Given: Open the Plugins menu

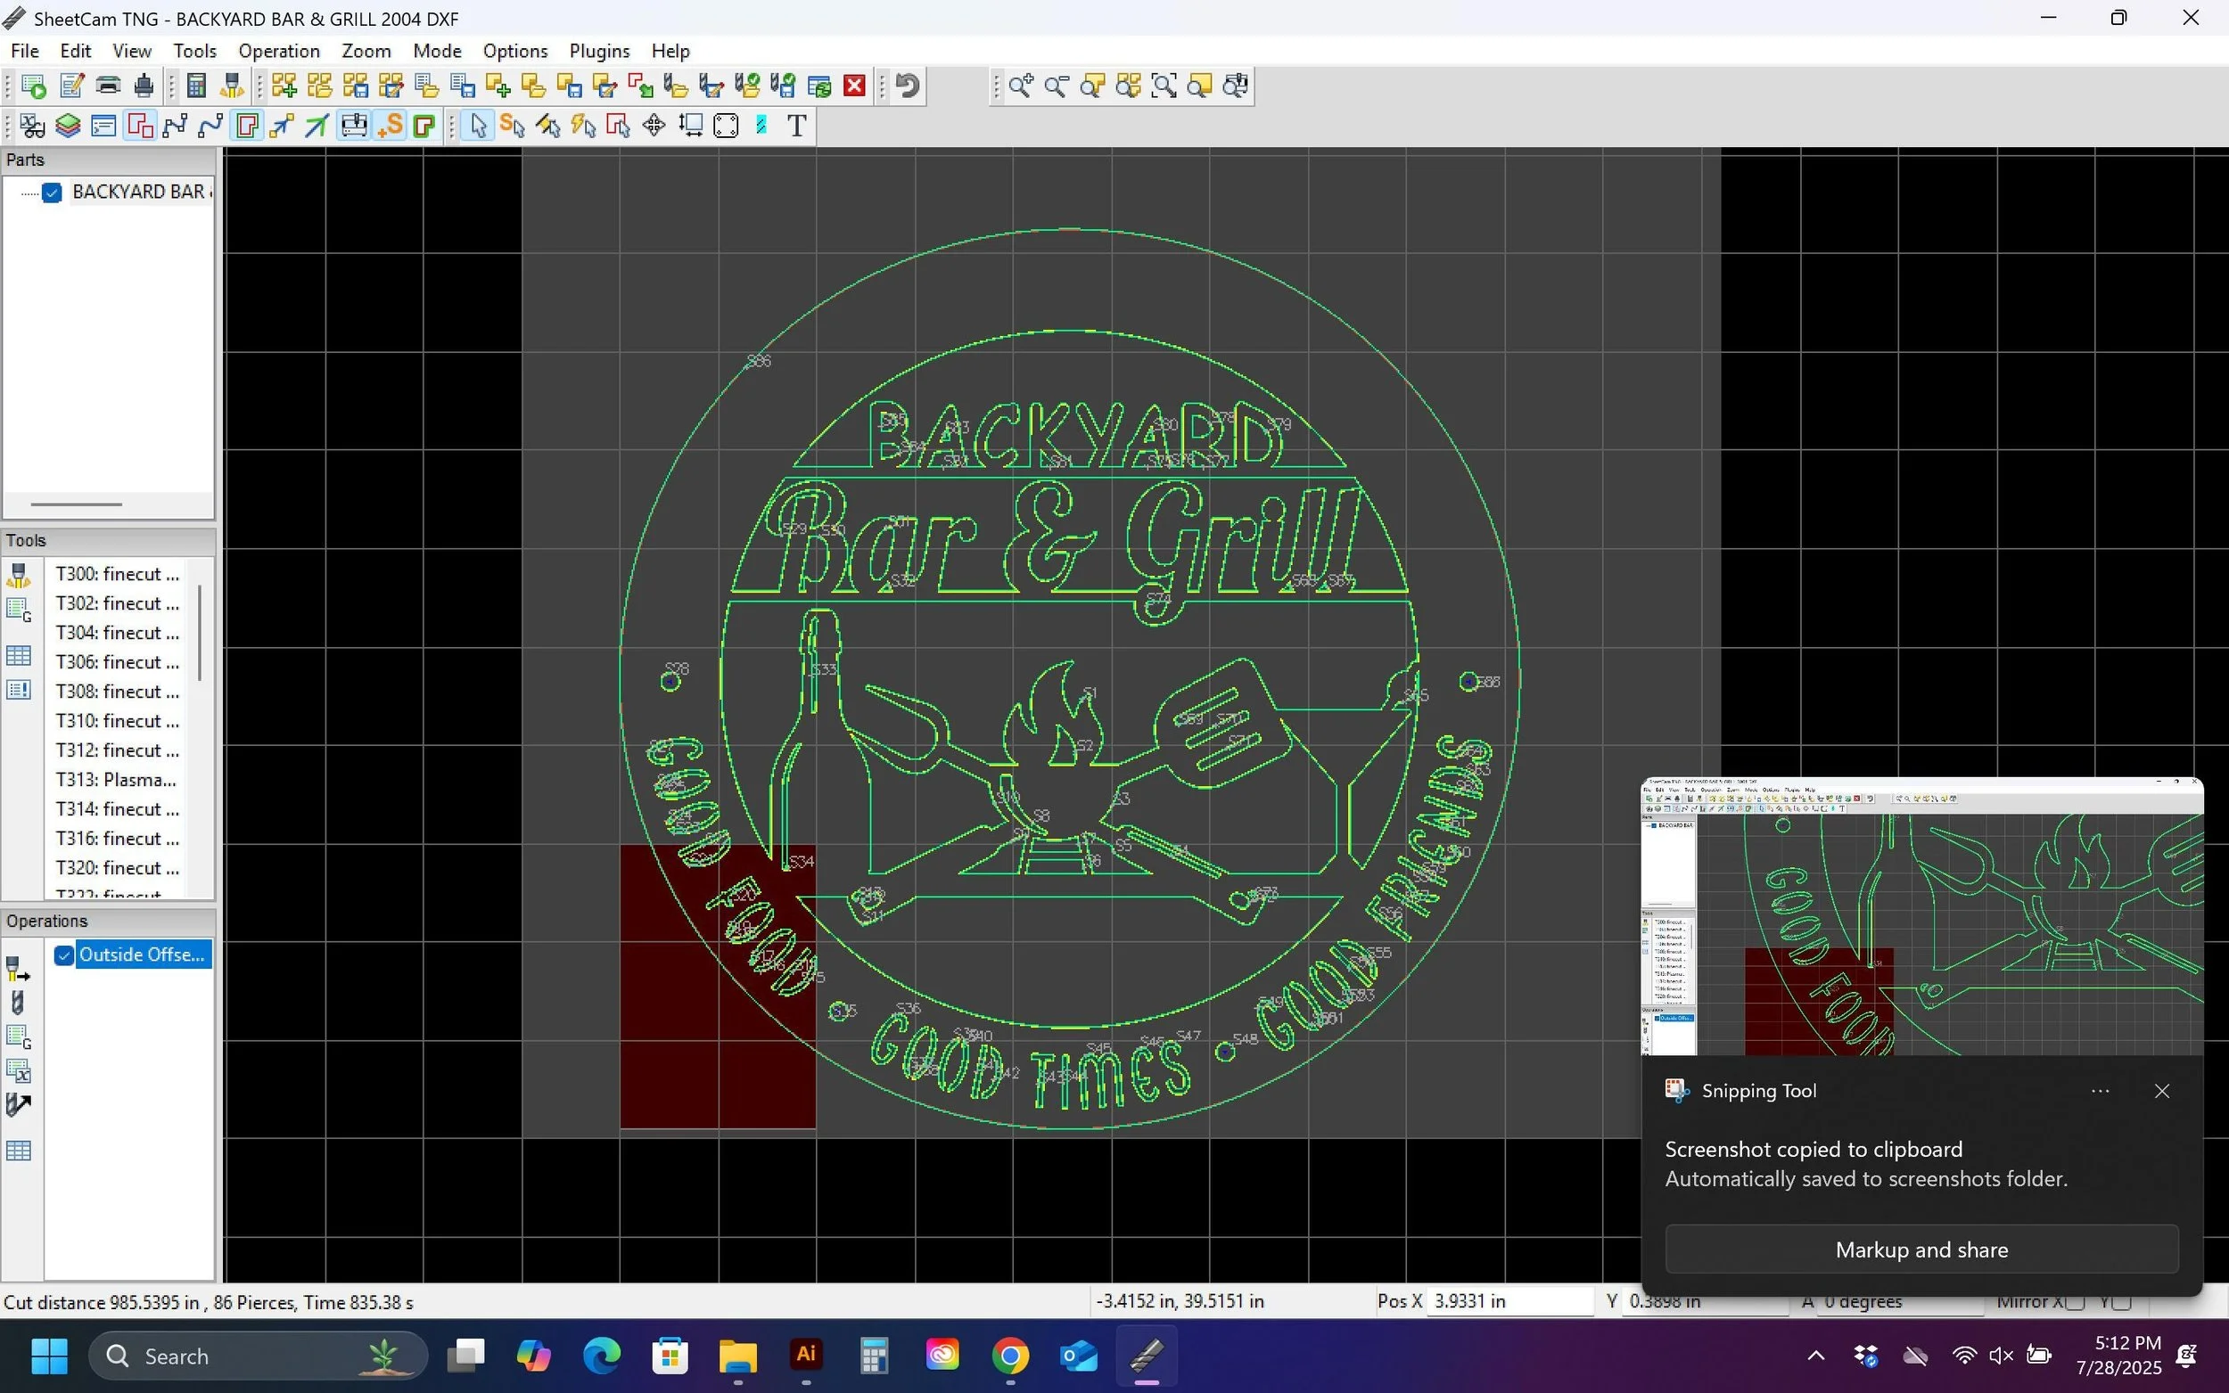Looking at the screenshot, I should 599,51.
